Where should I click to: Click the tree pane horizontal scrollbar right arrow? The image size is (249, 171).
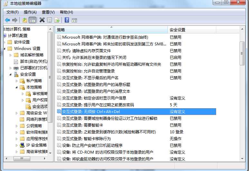tap(45, 158)
